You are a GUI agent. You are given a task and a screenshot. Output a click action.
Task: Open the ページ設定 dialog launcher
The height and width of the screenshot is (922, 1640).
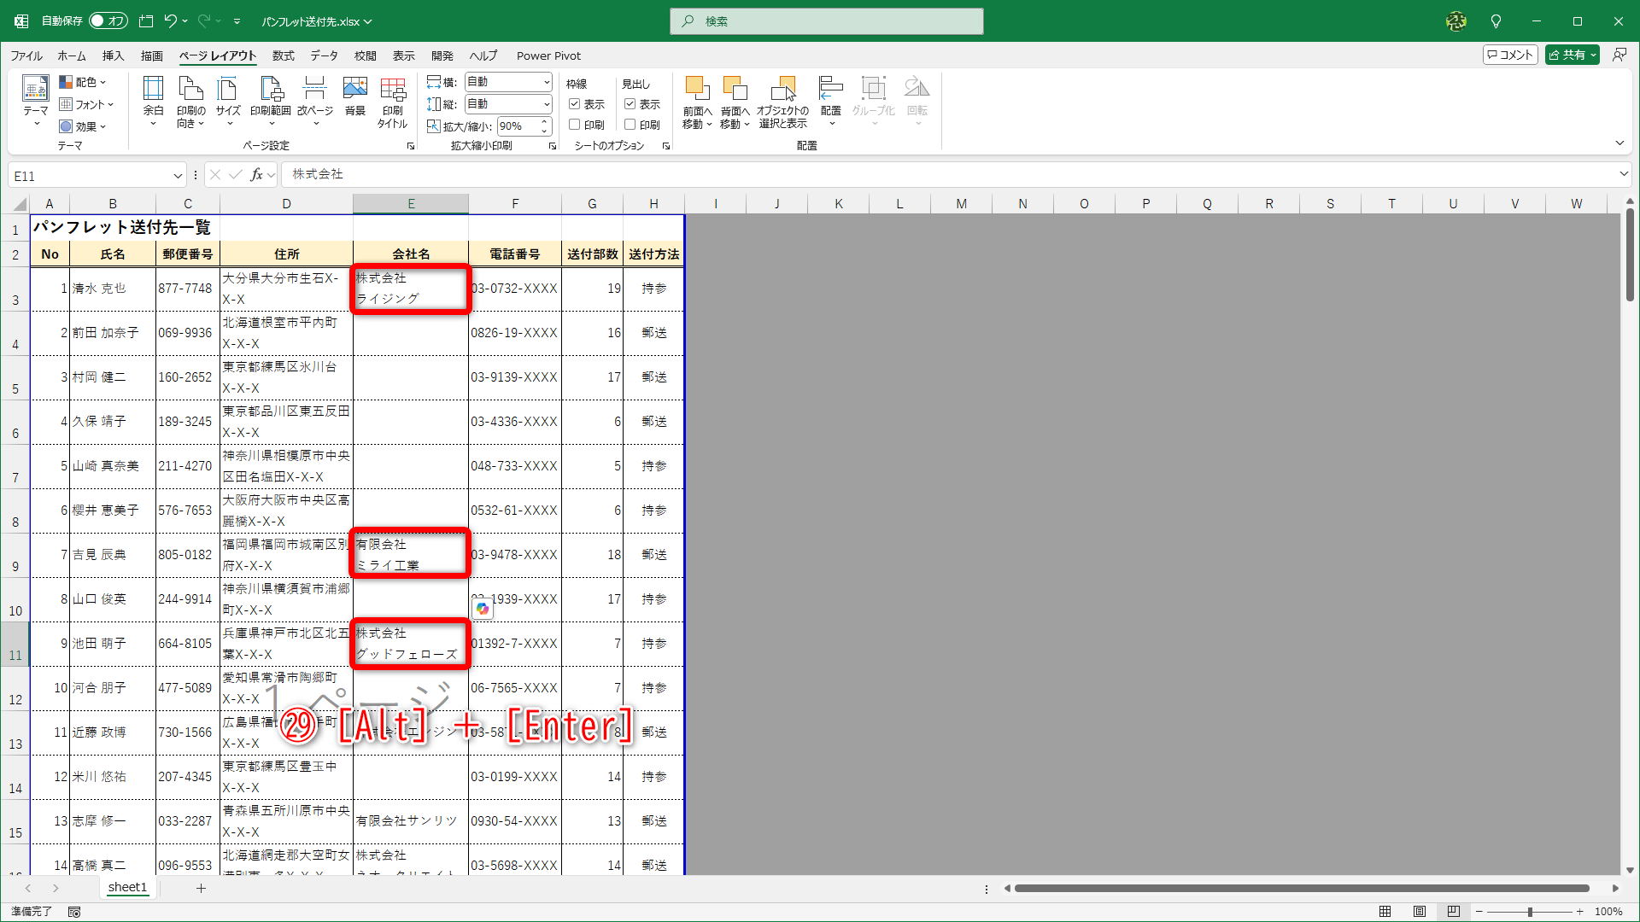pyautogui.click(x=411, y=145)
